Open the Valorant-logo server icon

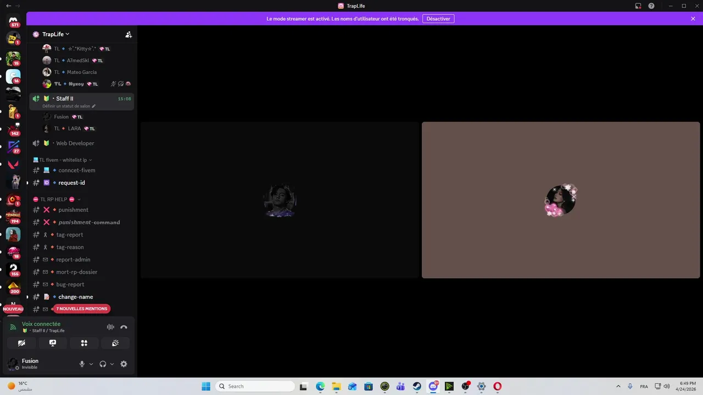click(13, 164)
